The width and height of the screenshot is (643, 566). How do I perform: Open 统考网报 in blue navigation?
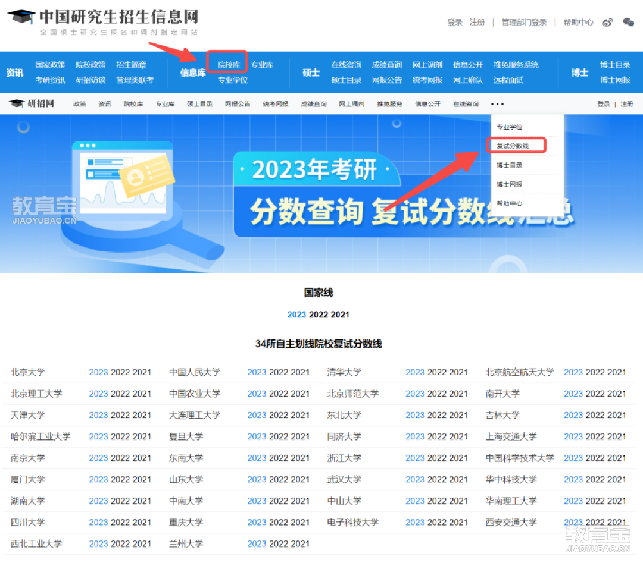[x=427, y=80]
